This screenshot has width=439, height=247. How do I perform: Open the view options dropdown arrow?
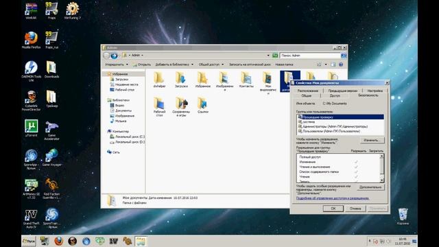(x=326, y=64)
